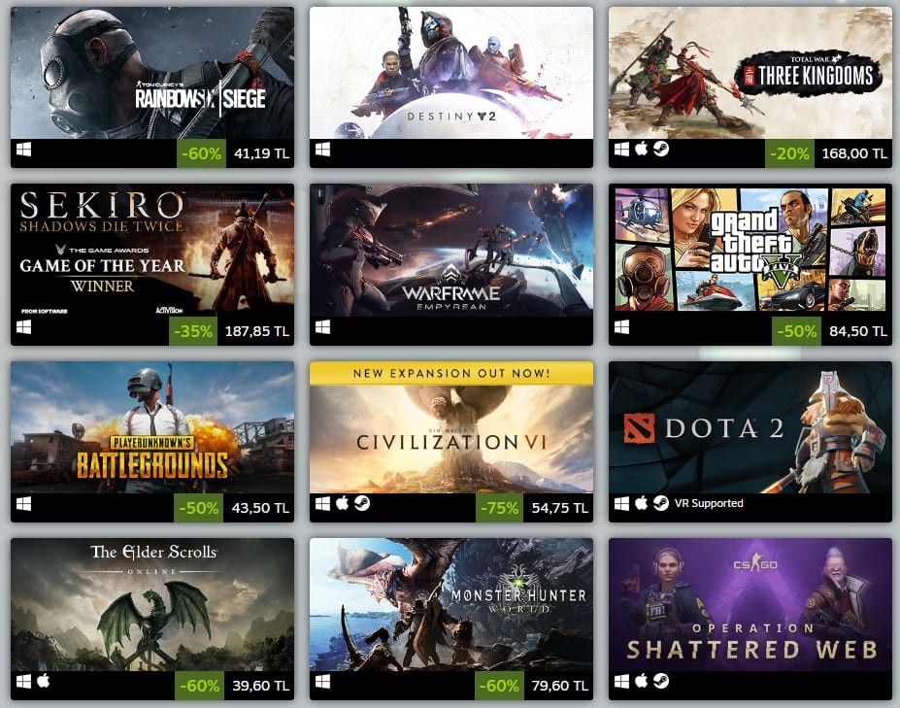
Task: Click the -75% discount badge on Civilization VI
Action: [x=499, y=508]
